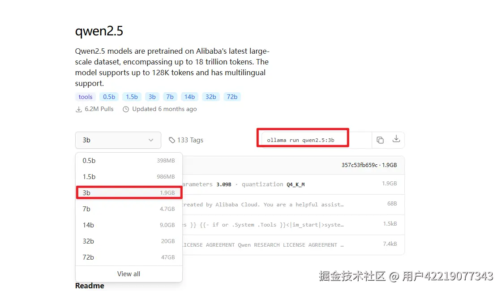Click the 32b tag badge
Screen dimensions: 502x291
point(210,97)
